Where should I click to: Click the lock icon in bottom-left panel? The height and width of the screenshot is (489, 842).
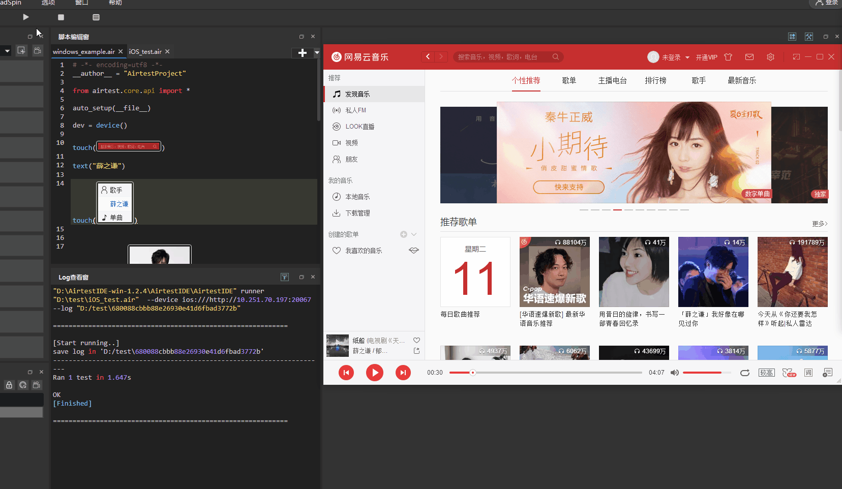coord(9,385)
